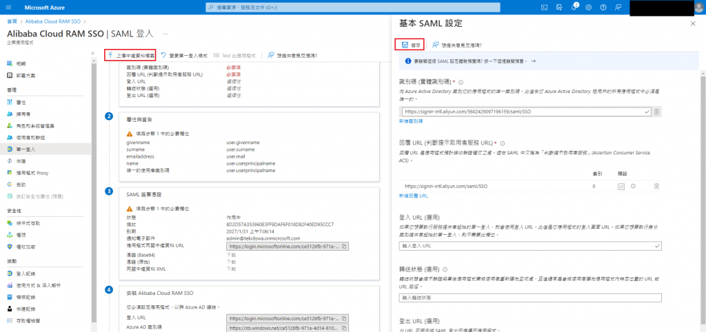Click the reply URL signin-intl.aliyun.com/saml/SSO
The image size is (706, 332).
pos(447,186)
